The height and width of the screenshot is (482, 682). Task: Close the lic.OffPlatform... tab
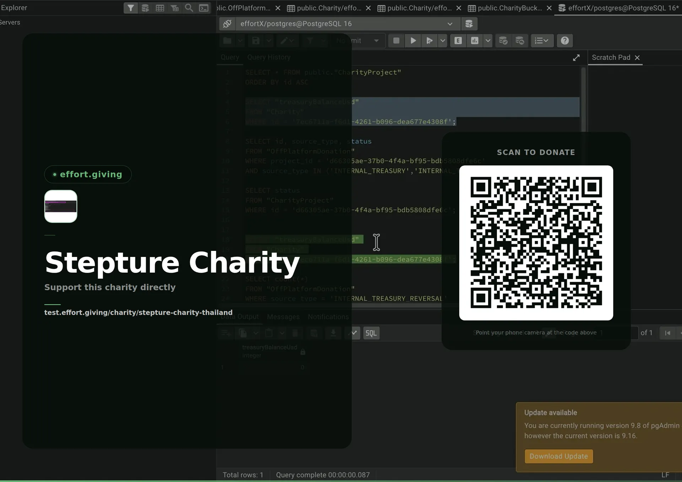click(278, 8)
